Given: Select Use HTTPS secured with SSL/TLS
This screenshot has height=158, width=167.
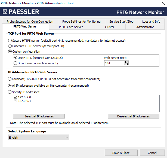Looking at the screenshot, I should [x=16, y=58].
